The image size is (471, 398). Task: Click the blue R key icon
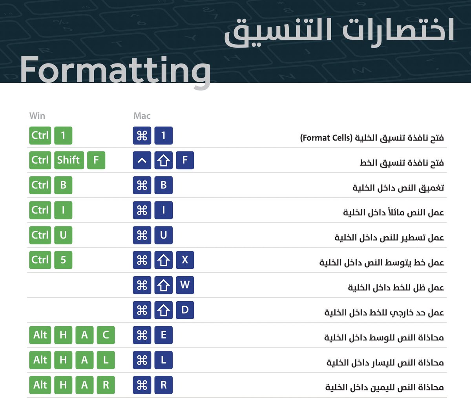point(164,385)
